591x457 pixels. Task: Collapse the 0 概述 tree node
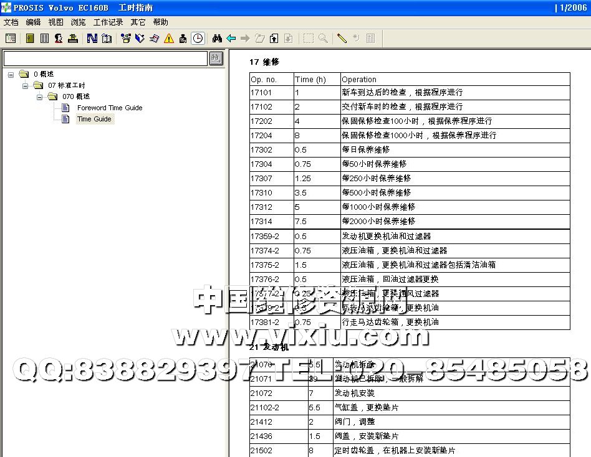point(11,74)
